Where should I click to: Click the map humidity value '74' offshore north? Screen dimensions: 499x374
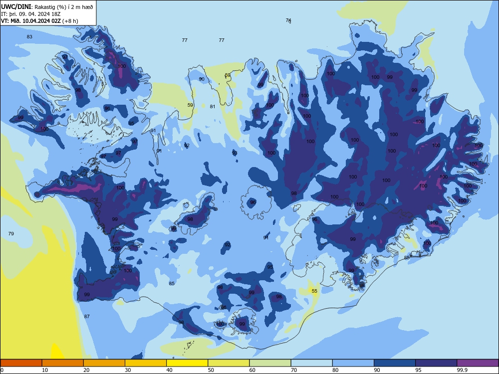coord(288,20)
